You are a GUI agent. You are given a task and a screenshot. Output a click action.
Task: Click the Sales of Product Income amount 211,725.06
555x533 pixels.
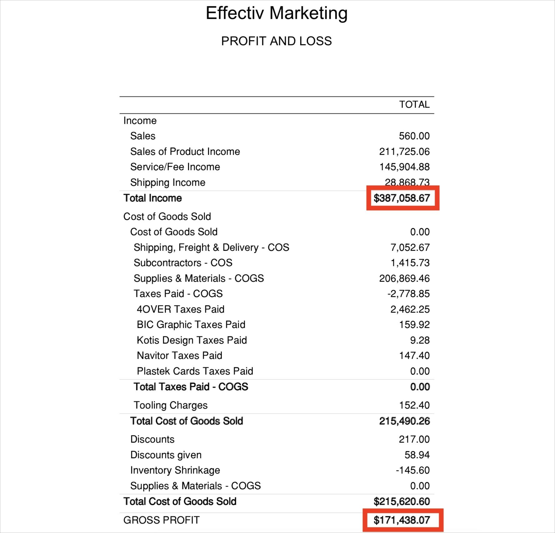point(404,152)
